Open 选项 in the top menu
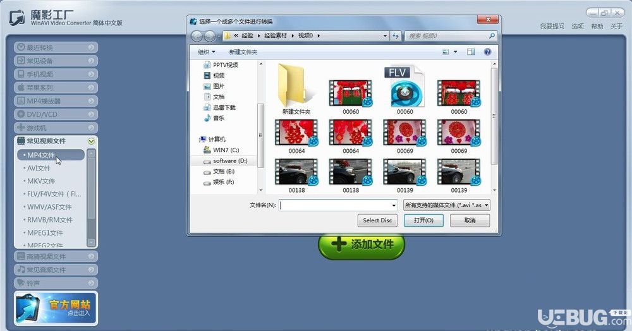This screenshot has height=331, width=632. click(x=578, y=26)
